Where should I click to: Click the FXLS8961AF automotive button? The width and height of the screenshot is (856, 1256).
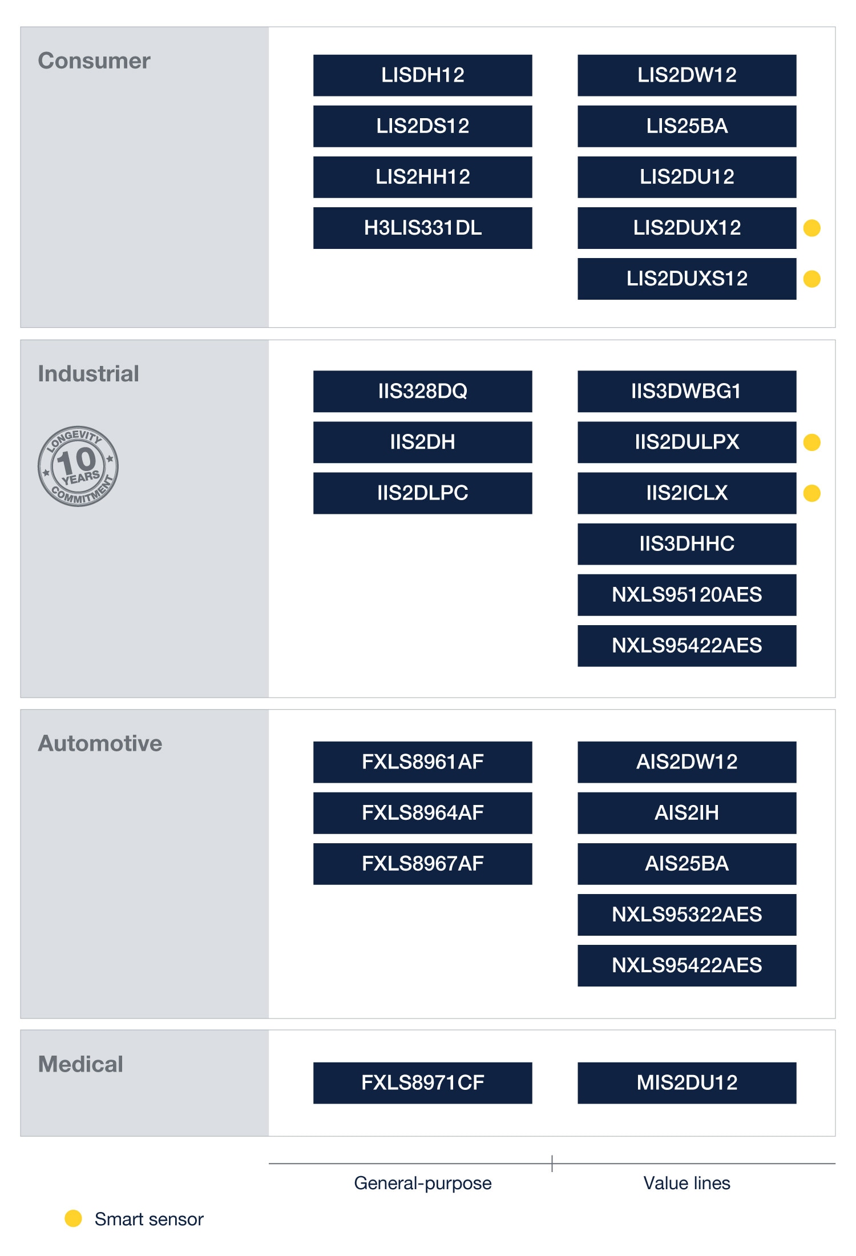tap(422, 762)
